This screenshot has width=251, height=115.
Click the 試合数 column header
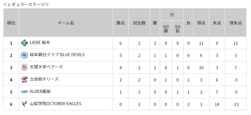point(139,23)
